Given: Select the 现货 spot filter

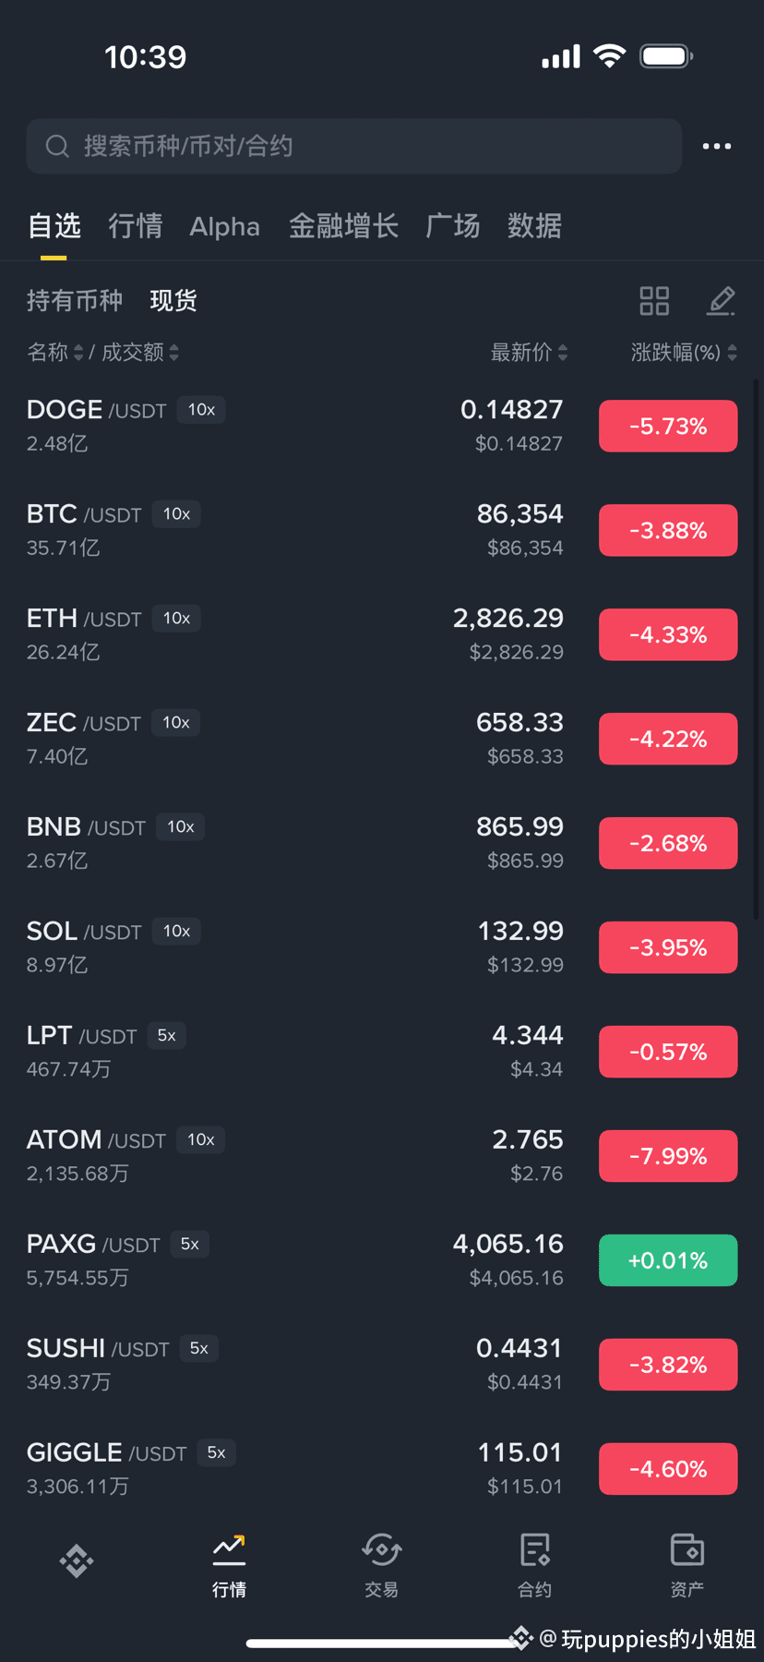Looking at the screenshot, I should 173,301.
